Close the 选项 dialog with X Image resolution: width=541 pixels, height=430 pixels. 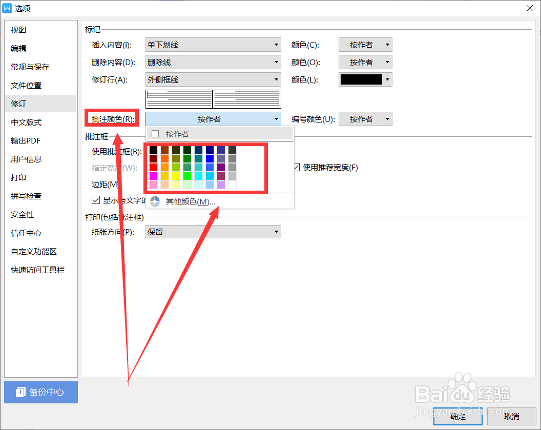530,8
